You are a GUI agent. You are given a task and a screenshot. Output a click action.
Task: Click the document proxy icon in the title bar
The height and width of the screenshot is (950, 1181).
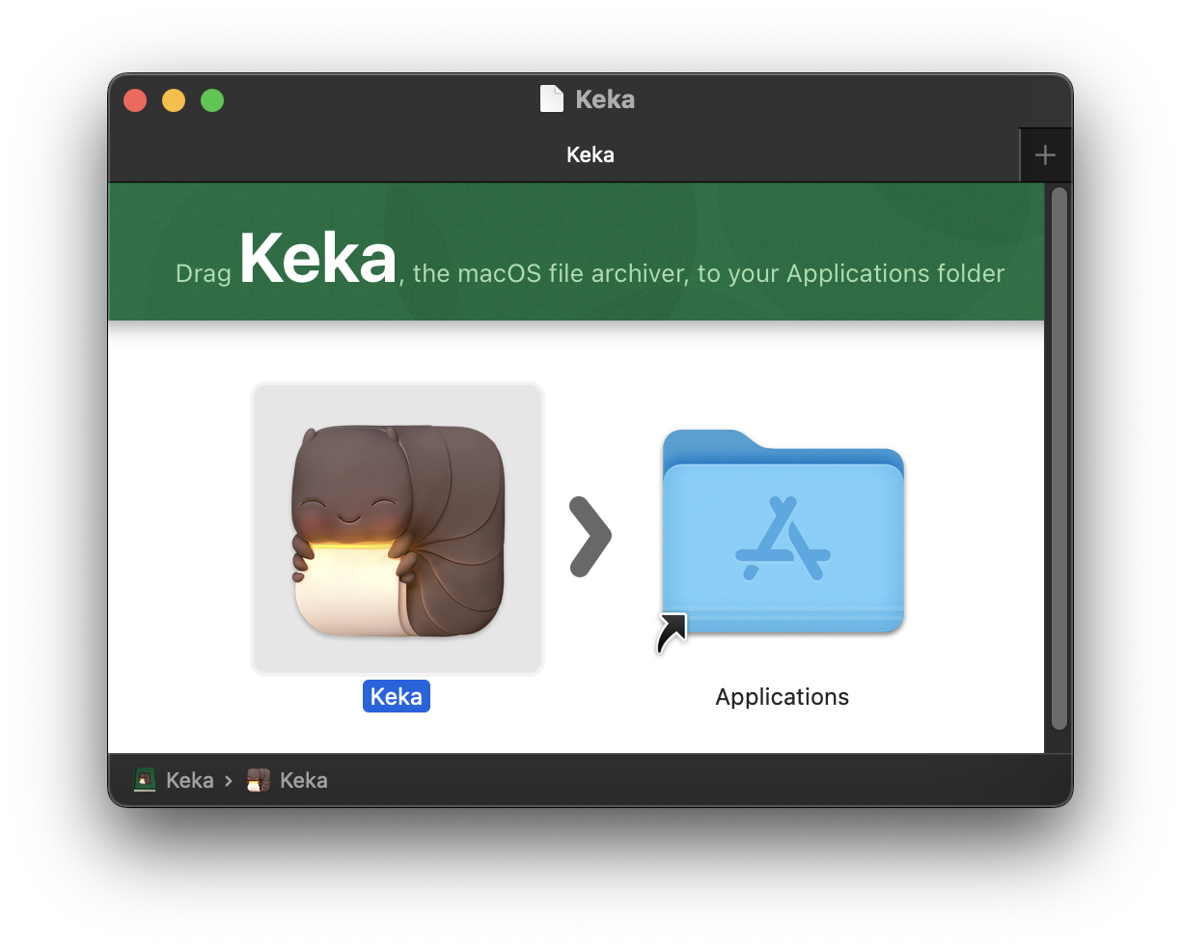click(552, 99)
